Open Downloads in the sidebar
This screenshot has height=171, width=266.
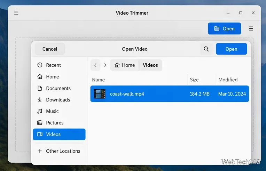pyautogui.click(x=59, y=100)
